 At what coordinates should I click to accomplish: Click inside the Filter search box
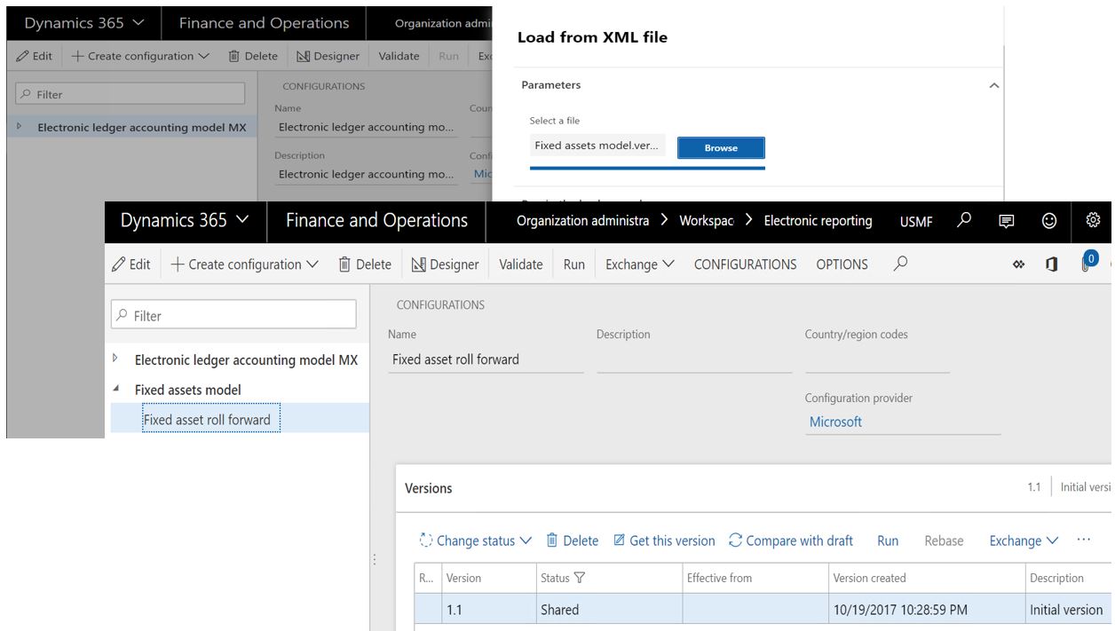(233, 315)
